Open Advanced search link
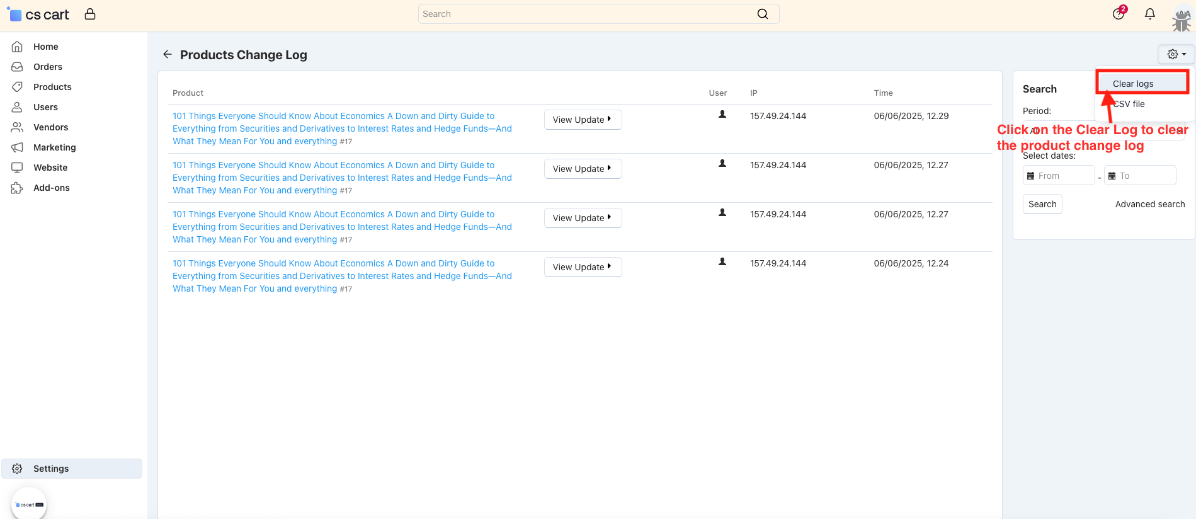The width and height of the screenshot is (1196, 519). (1150, 204)
